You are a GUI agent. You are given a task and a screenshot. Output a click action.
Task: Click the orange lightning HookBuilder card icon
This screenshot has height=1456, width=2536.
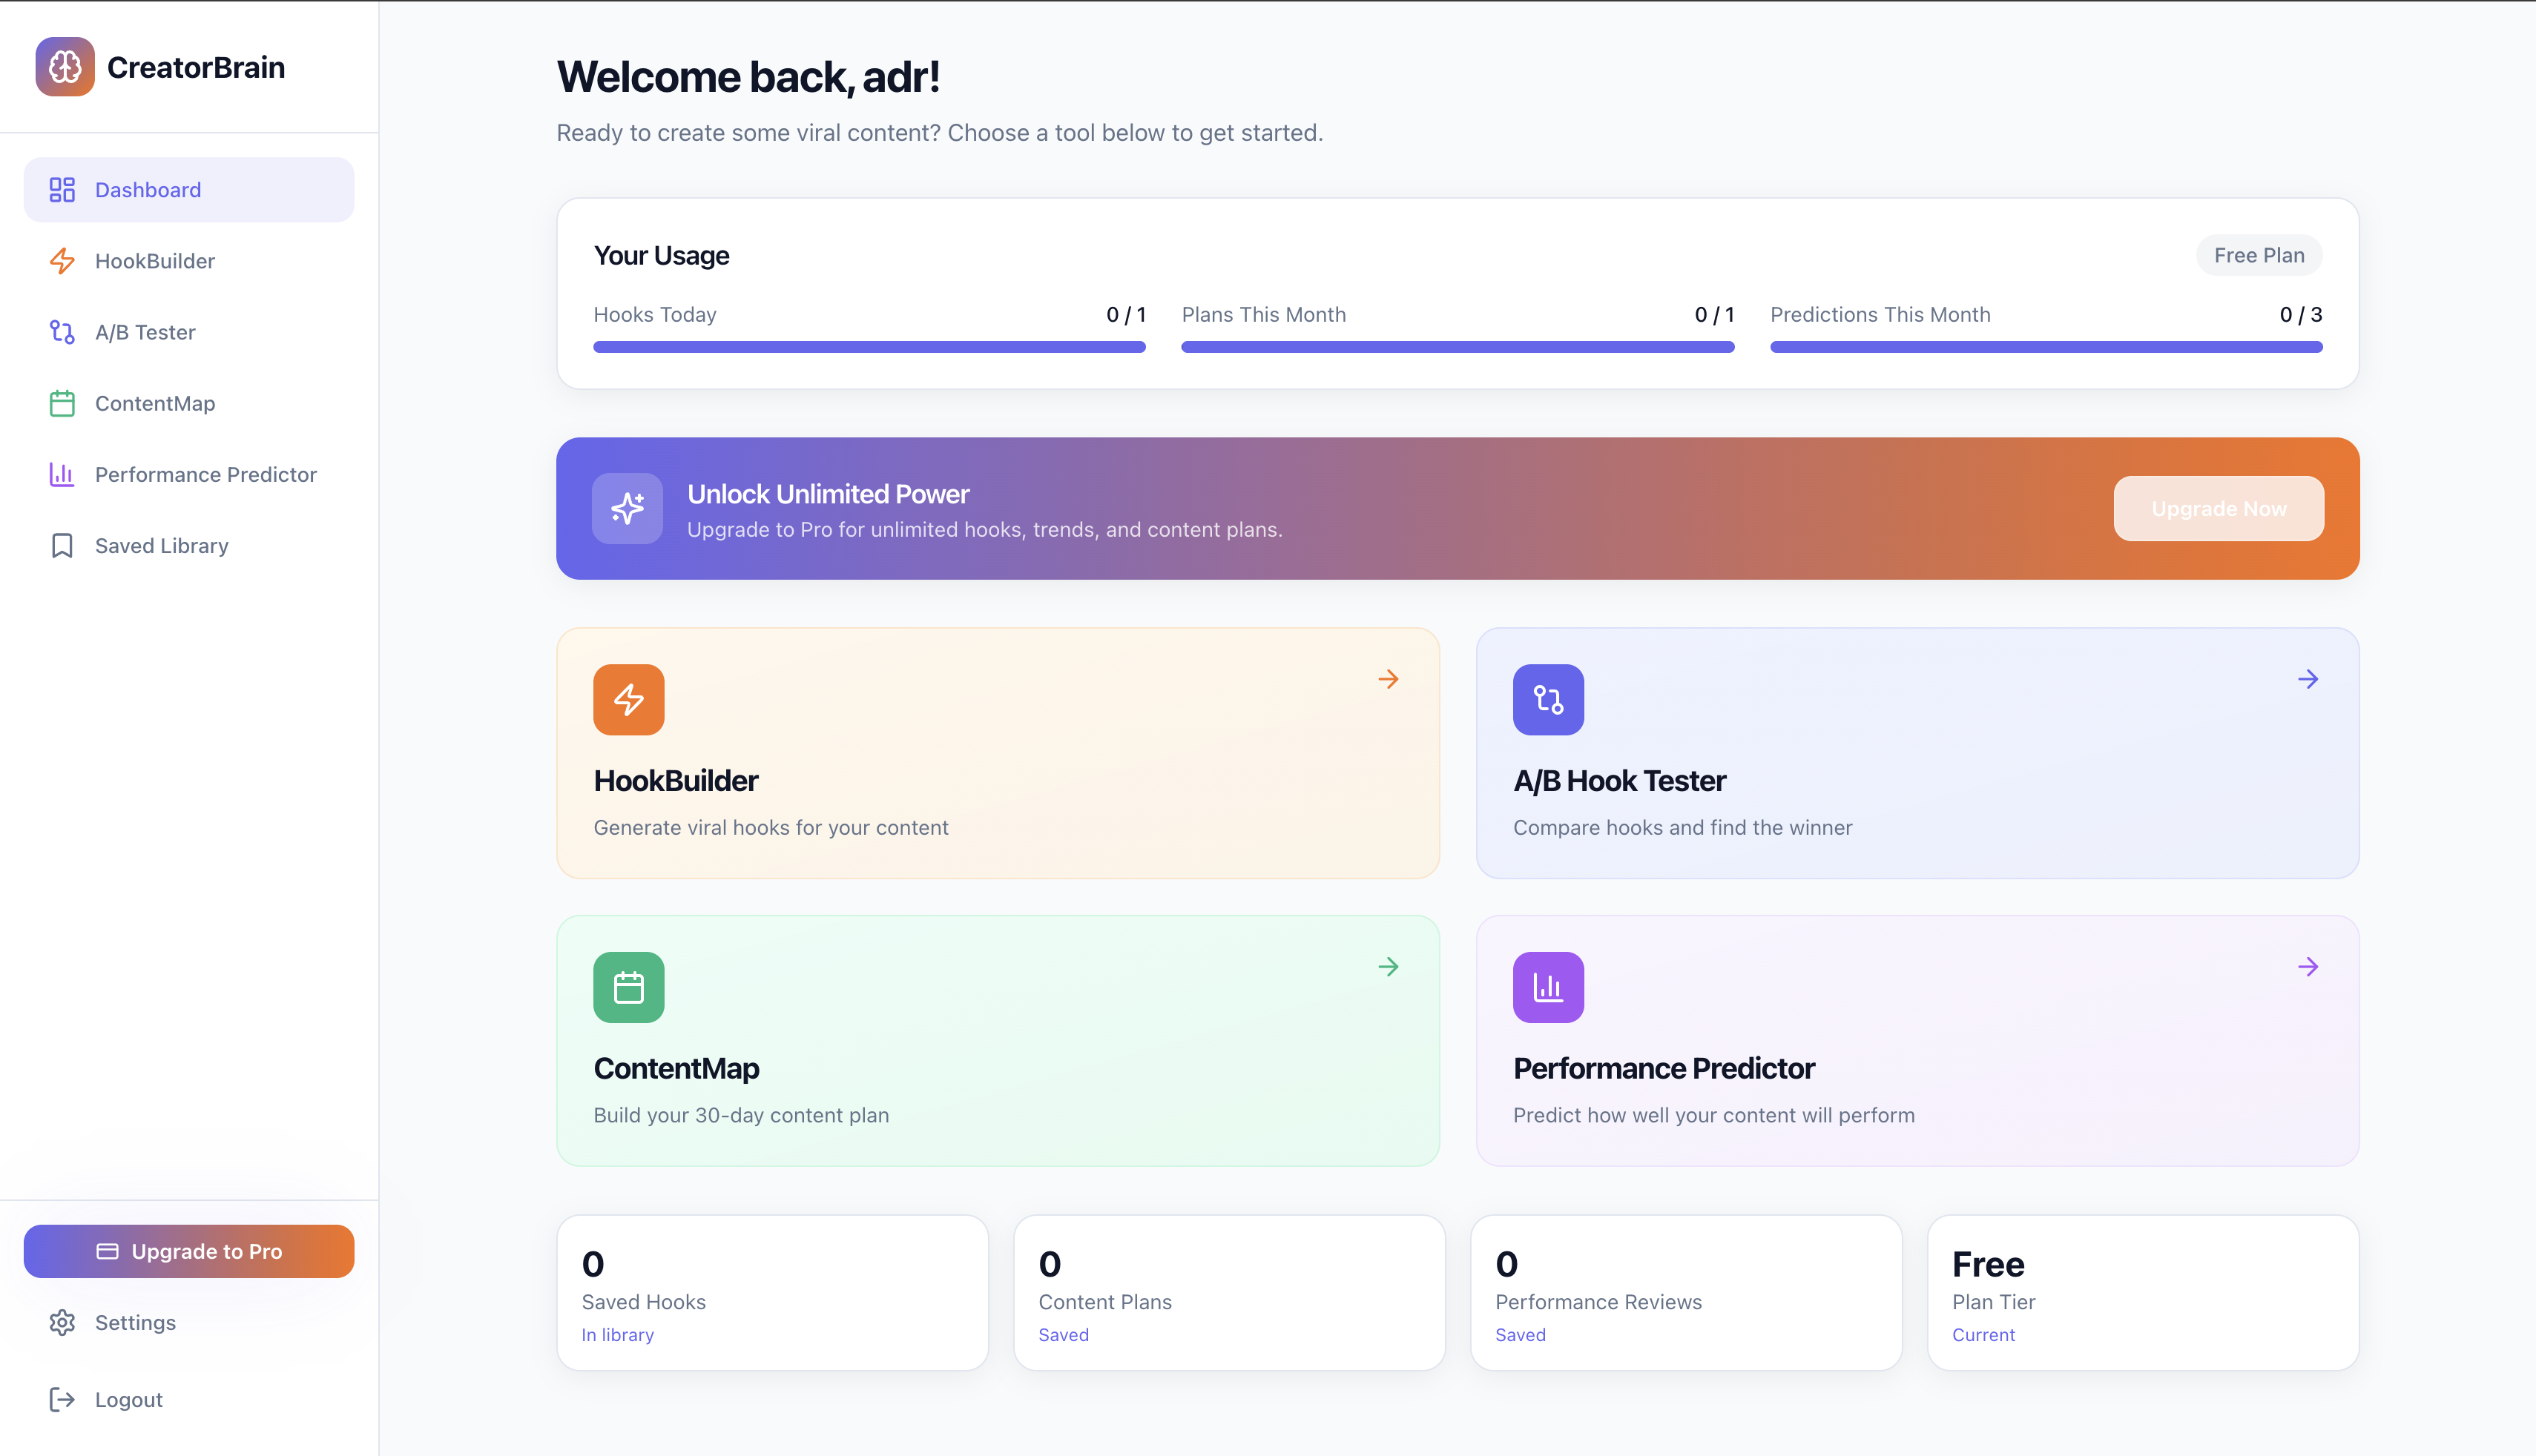pyautogui.click(x=628, y=699)
